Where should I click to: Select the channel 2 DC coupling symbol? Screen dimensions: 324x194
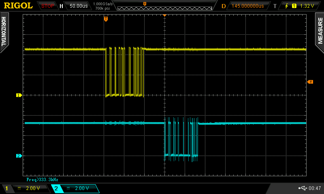point(68,188)
